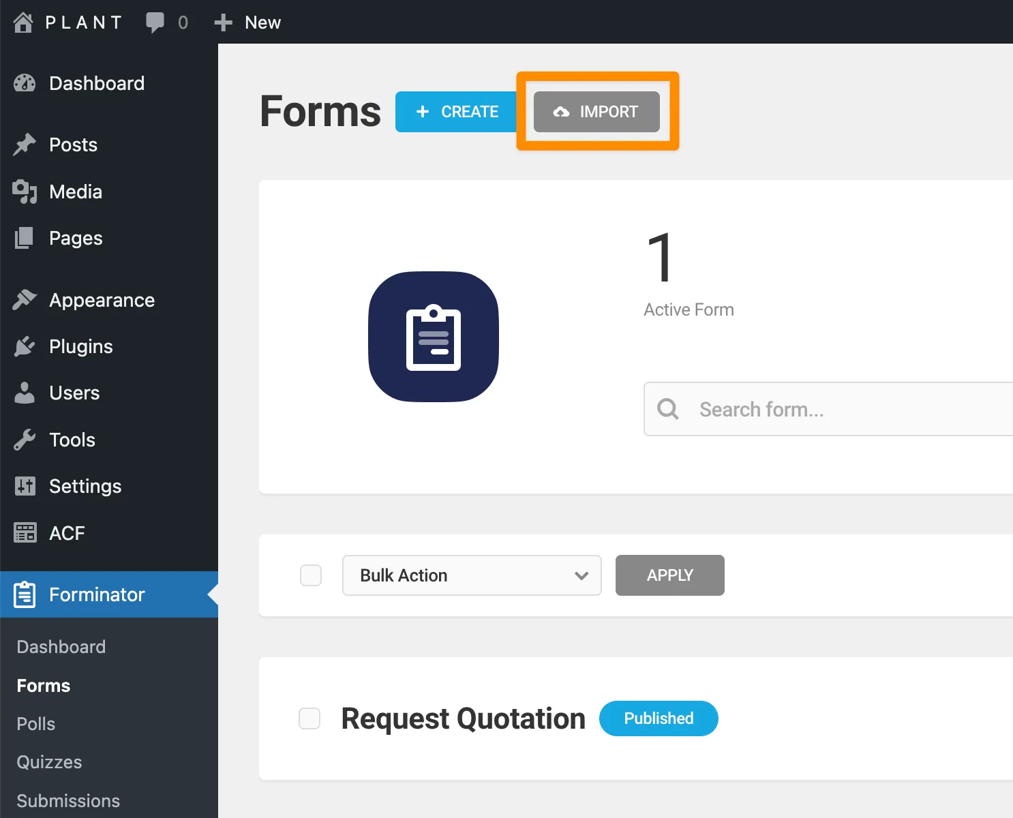
Task: Check the Request Quotation form checkbox
Action: point(309,718)
